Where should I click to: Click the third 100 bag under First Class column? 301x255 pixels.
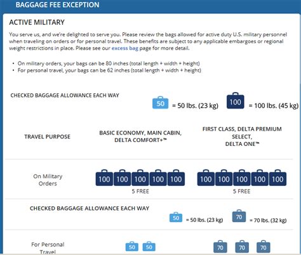tap(242, 178)
